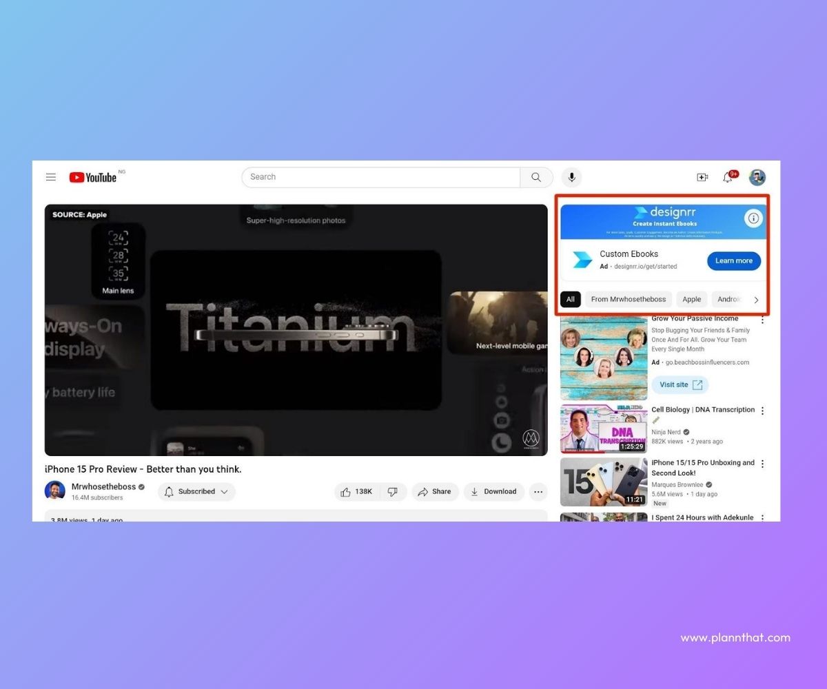Image resolution: width=827 pixels, height=689 pixels.
Task: Open I Spent 24 Hours with Adekunle video
Action: (x=703, y=517)
